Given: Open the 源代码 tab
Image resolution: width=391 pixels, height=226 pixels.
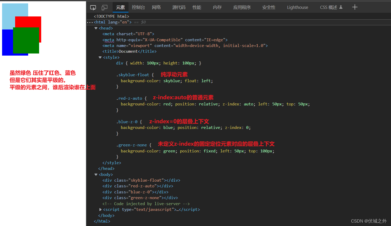Looking at the screenshot, I should (179, 7).
